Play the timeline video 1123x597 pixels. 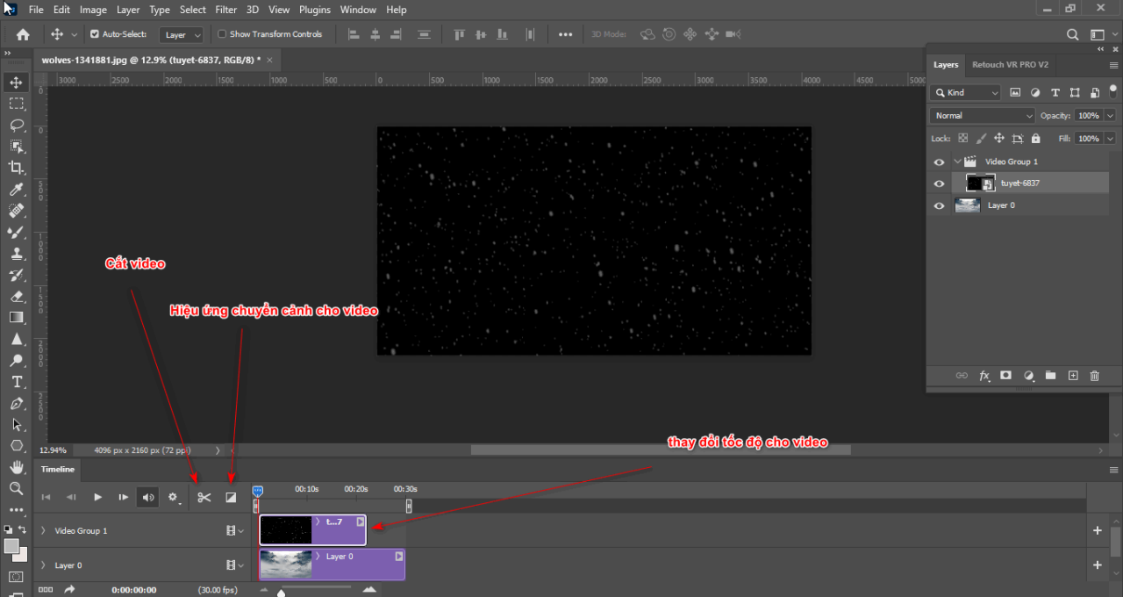pyautogui.click(x=97, y=498)
